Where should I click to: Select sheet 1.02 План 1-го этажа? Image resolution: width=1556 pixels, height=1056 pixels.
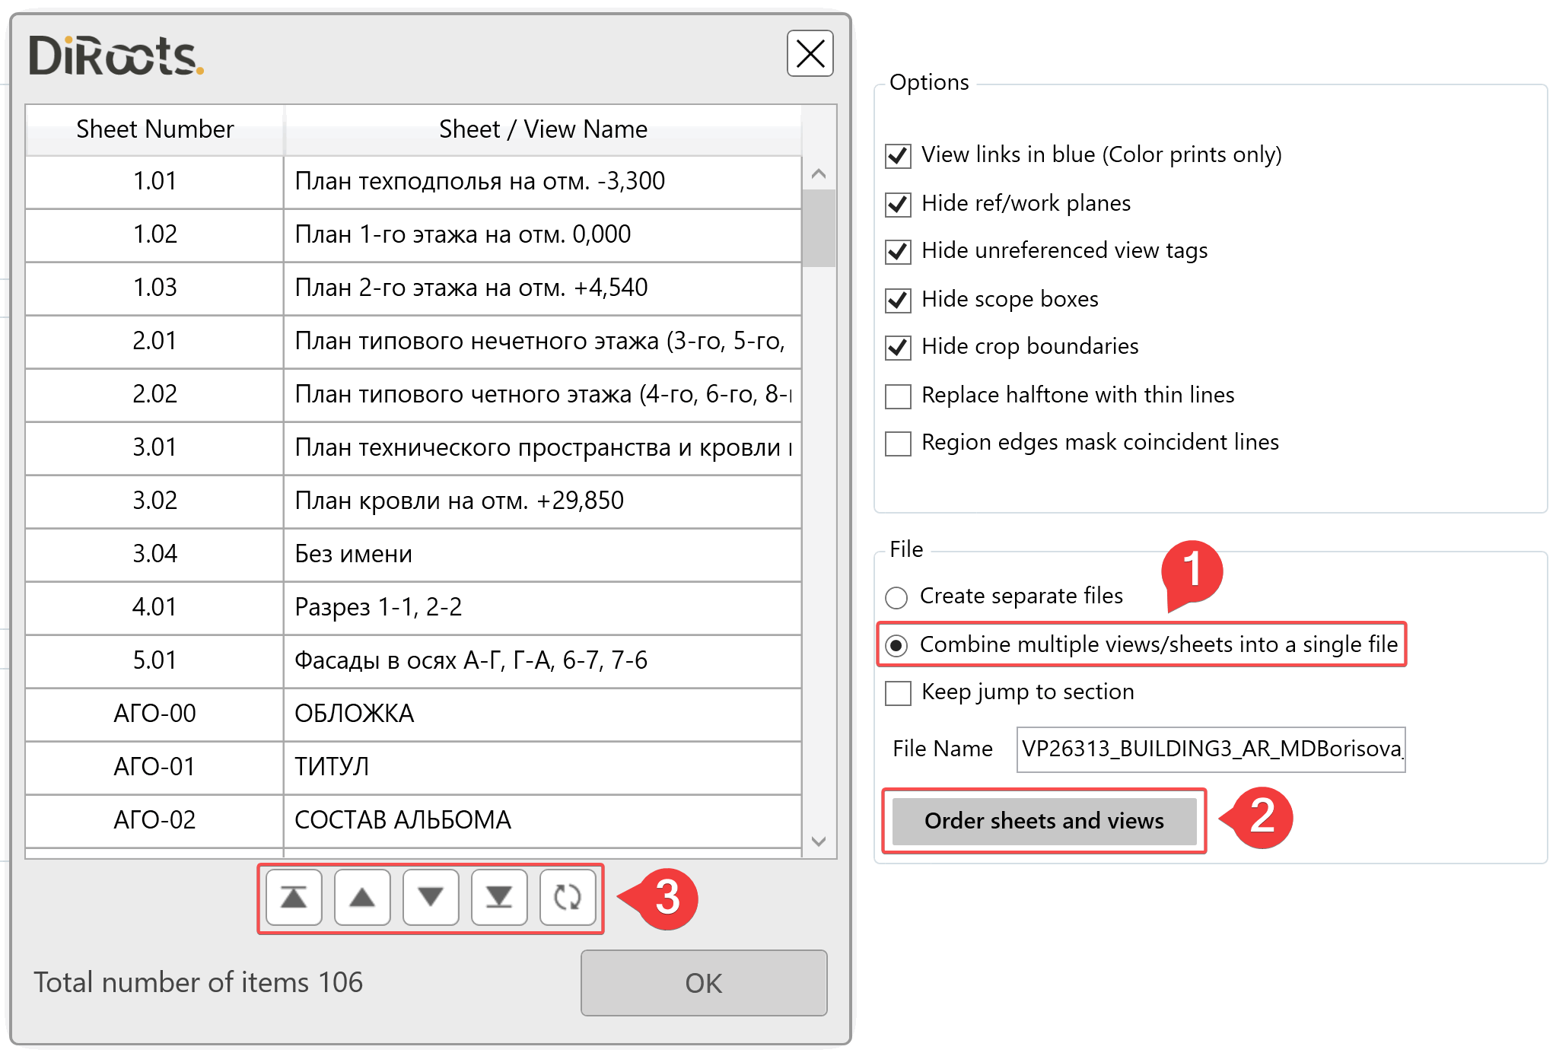click(x=413, y=235)
